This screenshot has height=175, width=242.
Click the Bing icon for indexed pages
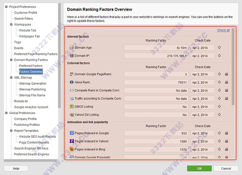[x=72, y=149]
